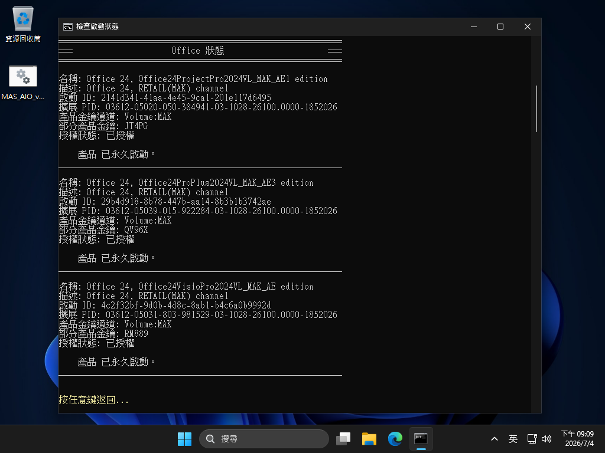Close the 檢查啟動狀態 console window
Image resolution: width=605 pixels, height=453 pixels.
click(x=528, y=27)
